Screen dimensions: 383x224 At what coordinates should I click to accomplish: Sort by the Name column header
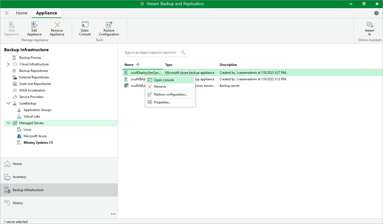[129, 65]
